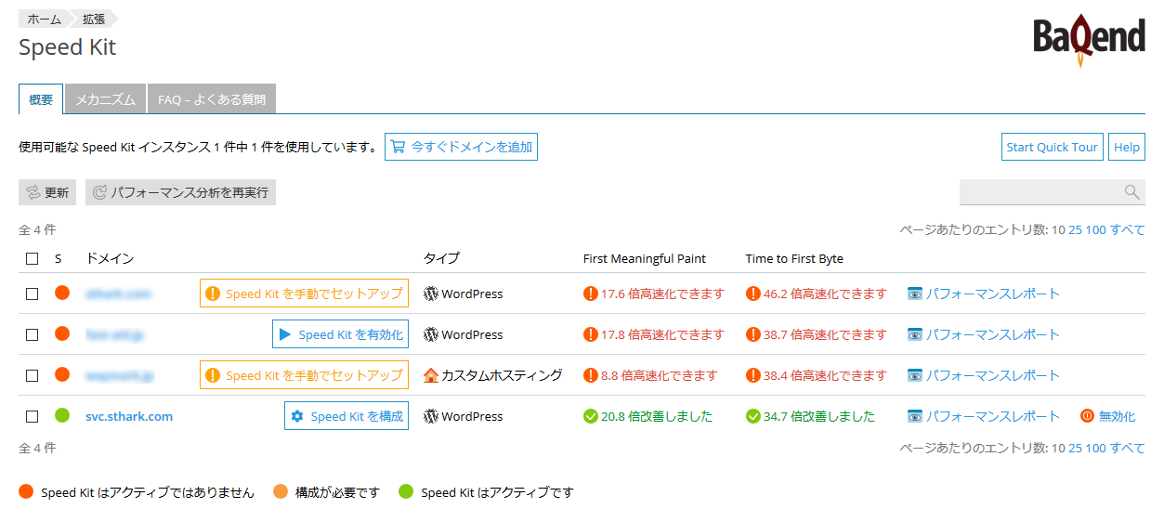Click the Start Quick Tour button
The width and height of the screenshot is (1164, 522).
point(1052,147)
